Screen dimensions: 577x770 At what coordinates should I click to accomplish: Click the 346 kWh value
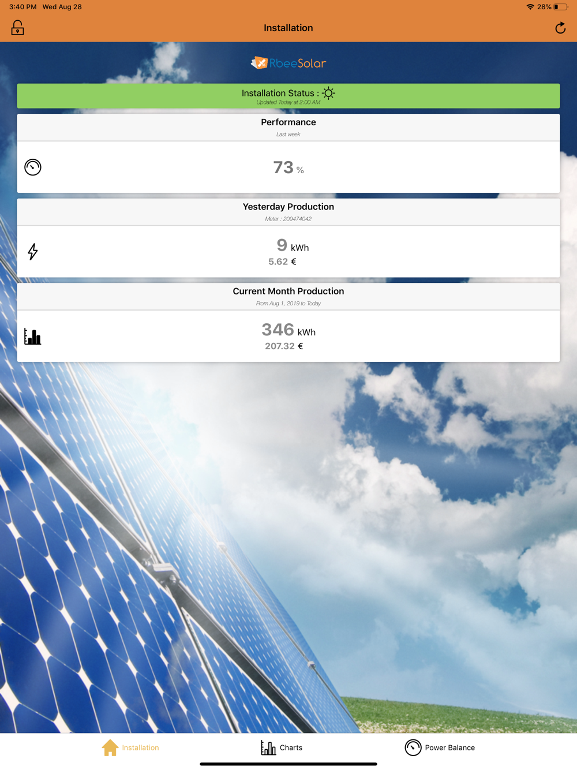point(288,330)
